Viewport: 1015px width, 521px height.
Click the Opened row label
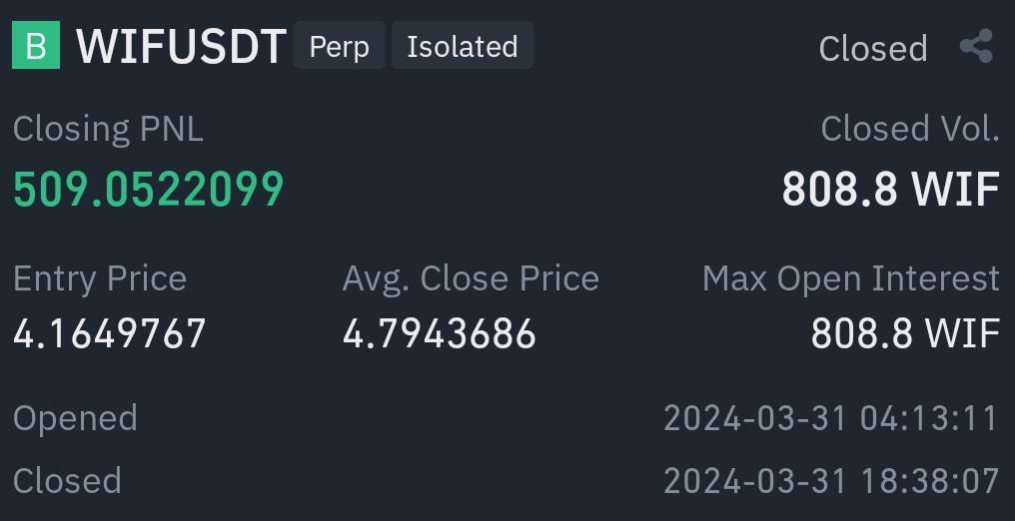(75, 418)
